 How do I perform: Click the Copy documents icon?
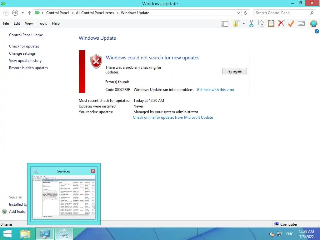(x=261, y=23)
